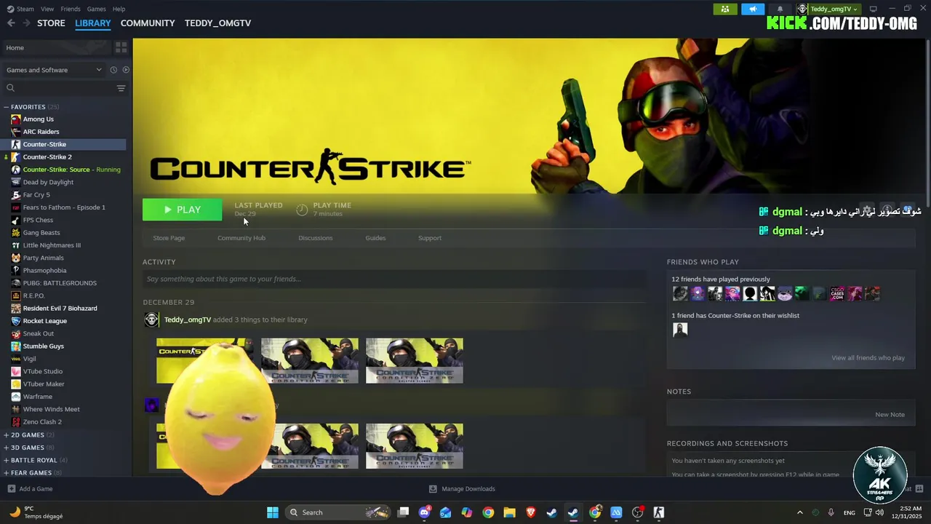Click the R.E.P.O. game icon
Image resolution: width=931 pixels, height=524 pixels.
(x=16, y=295)
